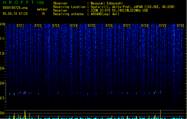Select the filename 0509190720.png
The image size is (187, 119).
15,8
